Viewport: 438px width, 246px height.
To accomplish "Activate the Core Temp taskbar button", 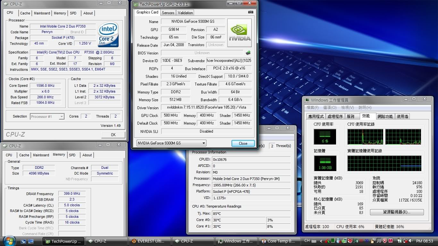I will tap(279, 241).
